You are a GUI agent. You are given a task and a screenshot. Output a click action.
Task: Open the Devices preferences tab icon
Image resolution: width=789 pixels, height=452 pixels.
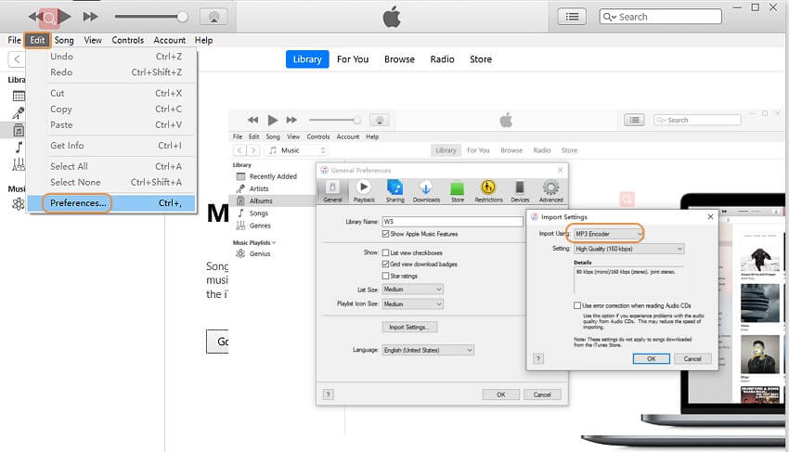click(520, 191)
